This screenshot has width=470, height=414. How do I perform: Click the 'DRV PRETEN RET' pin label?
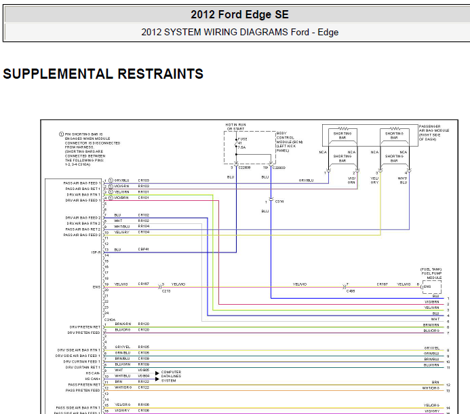[85, 327]
